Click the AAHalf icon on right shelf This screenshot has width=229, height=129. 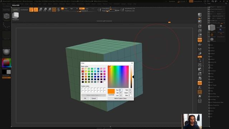(200, 35)
